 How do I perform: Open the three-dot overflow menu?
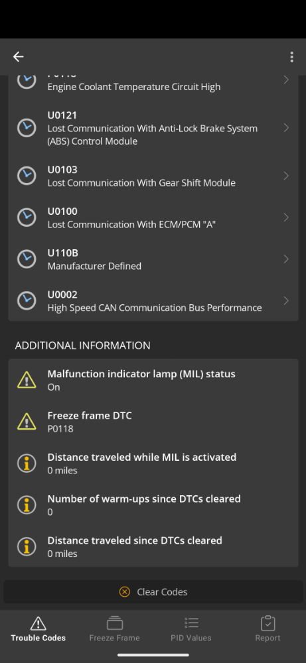tap(291, 57)
